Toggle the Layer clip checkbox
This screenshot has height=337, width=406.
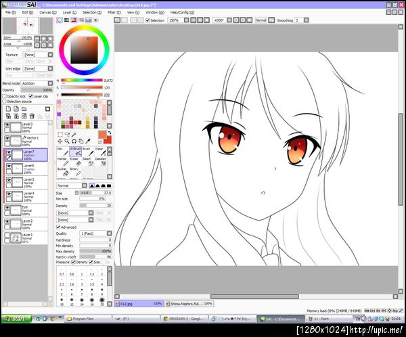[x=31, y=96]
